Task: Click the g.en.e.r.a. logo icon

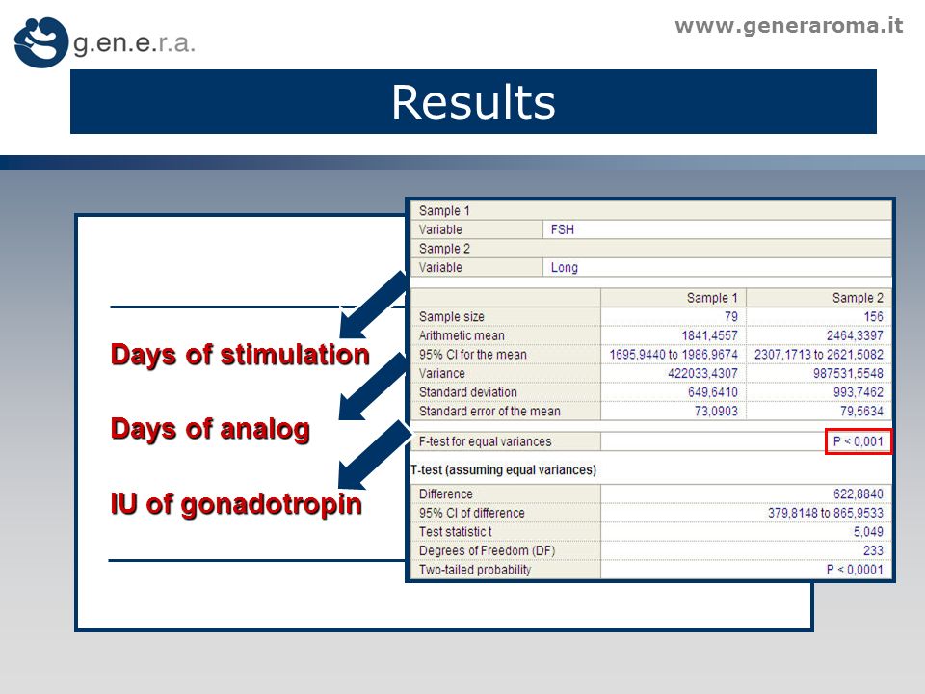Action: [41, 42]
